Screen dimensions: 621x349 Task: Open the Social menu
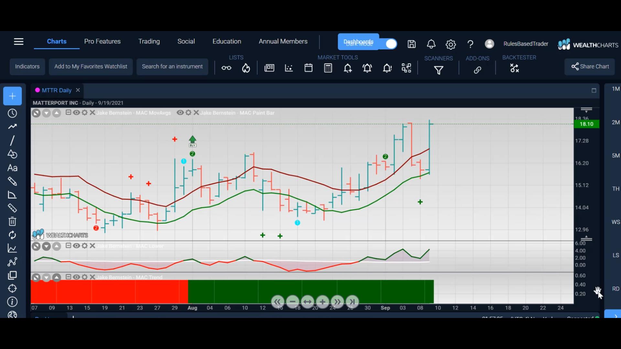186,41
